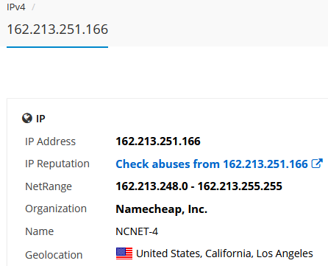The height and width of the screenshot is (266, 328).
Task: Click the globe icon beside IP heading
Action: point(27,118)
